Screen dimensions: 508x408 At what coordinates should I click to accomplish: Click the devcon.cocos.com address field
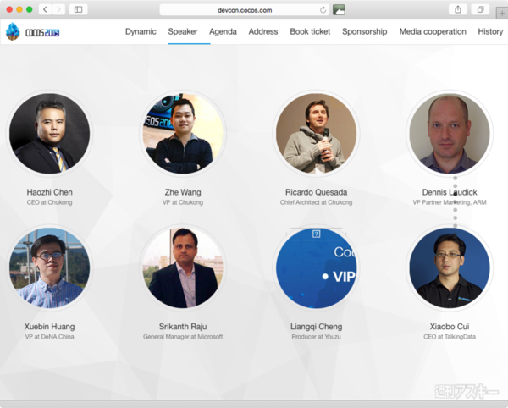pyautogui.click(x=245, y=10)
